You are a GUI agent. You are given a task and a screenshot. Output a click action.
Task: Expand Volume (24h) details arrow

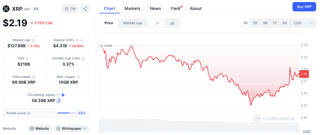tap(82, 40)
